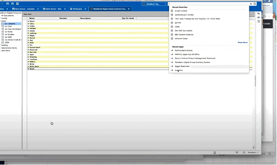Click arrow icon next to Domino Early Access

[172, 50]
